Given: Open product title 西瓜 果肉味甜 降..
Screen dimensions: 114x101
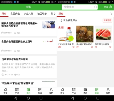Looking at the screenshot, I should [x=102, y=44].
